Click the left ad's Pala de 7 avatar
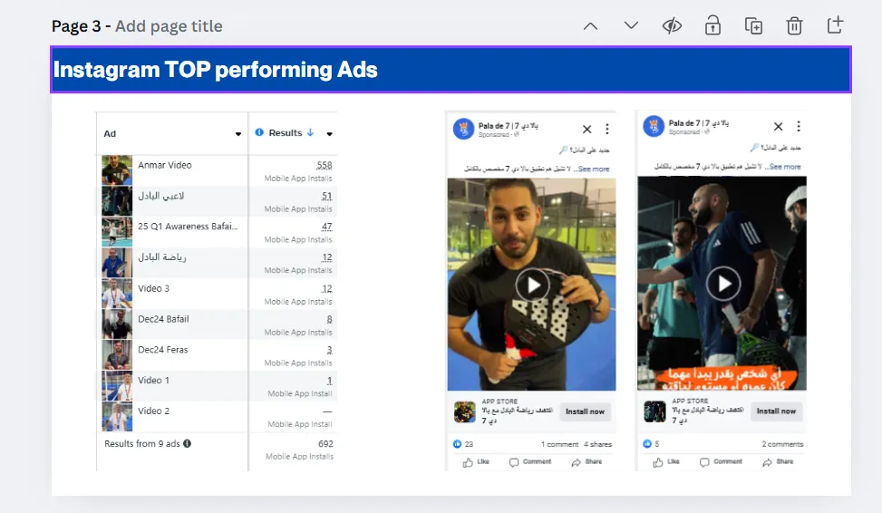This screenshot has height=513, width=882. pyautogui.click(x=463, y=129)
